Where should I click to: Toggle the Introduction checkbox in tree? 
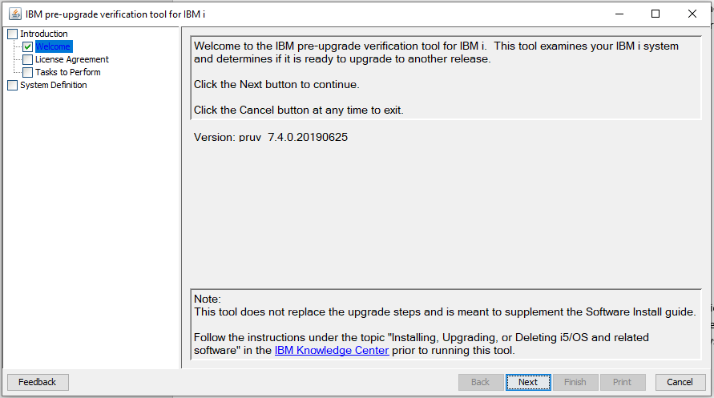(12, 34)
